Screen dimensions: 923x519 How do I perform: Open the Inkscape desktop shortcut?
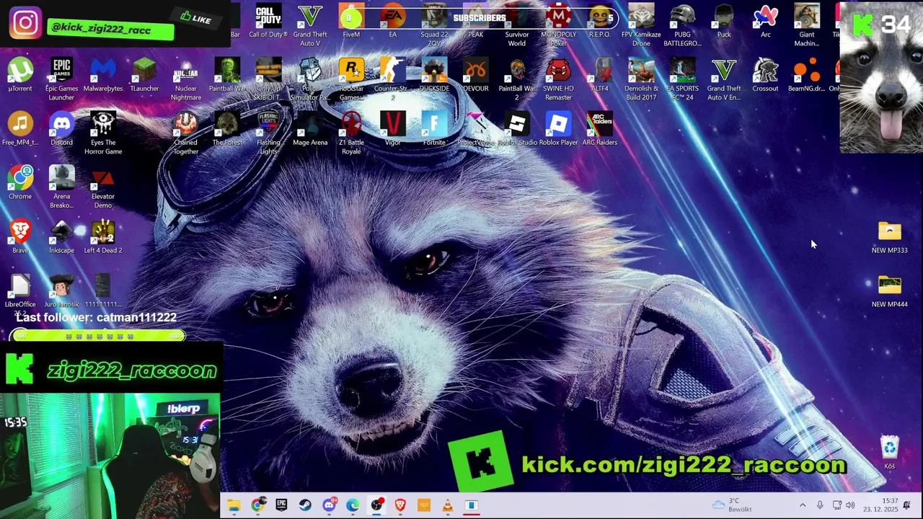click(x=61, y=236)
